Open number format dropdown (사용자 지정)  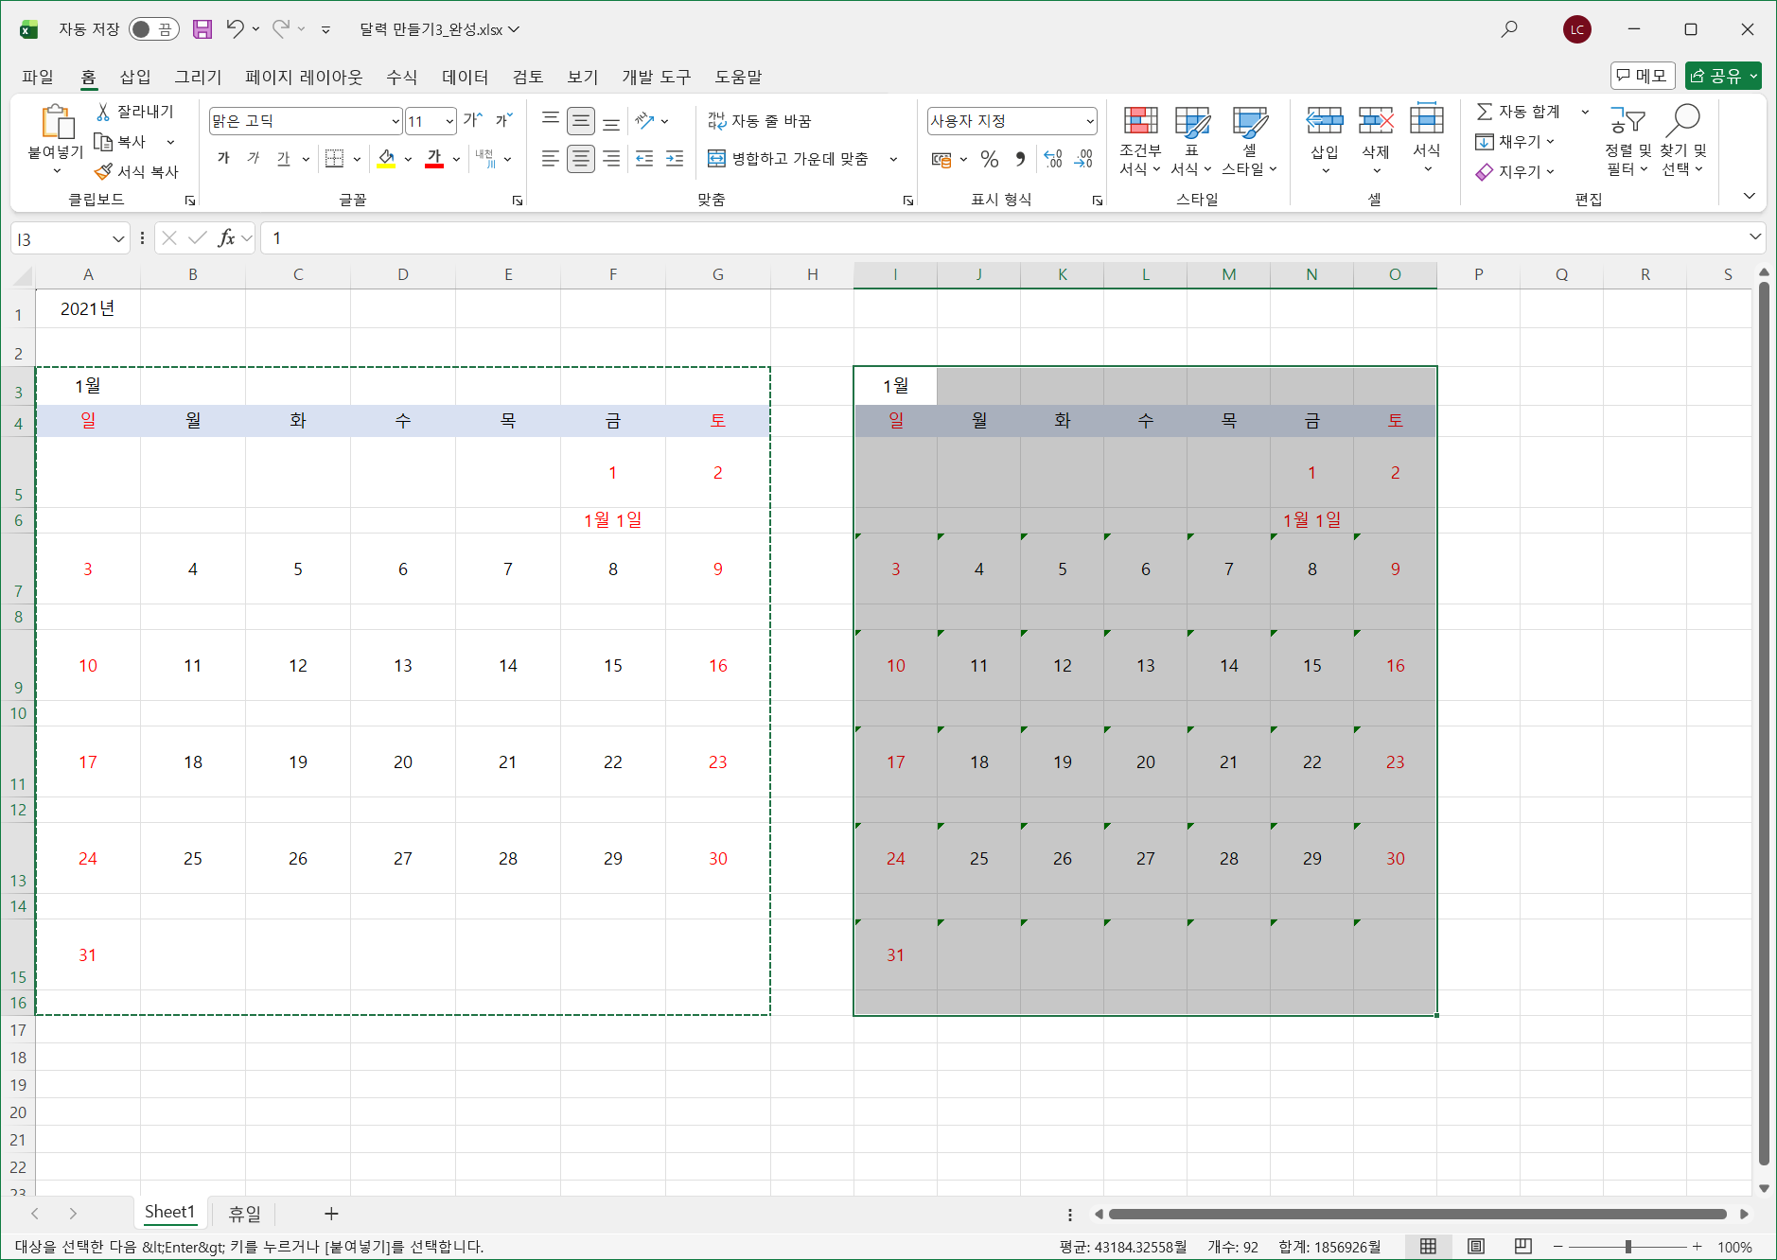pyautogui.click(x=1090, y=121)
